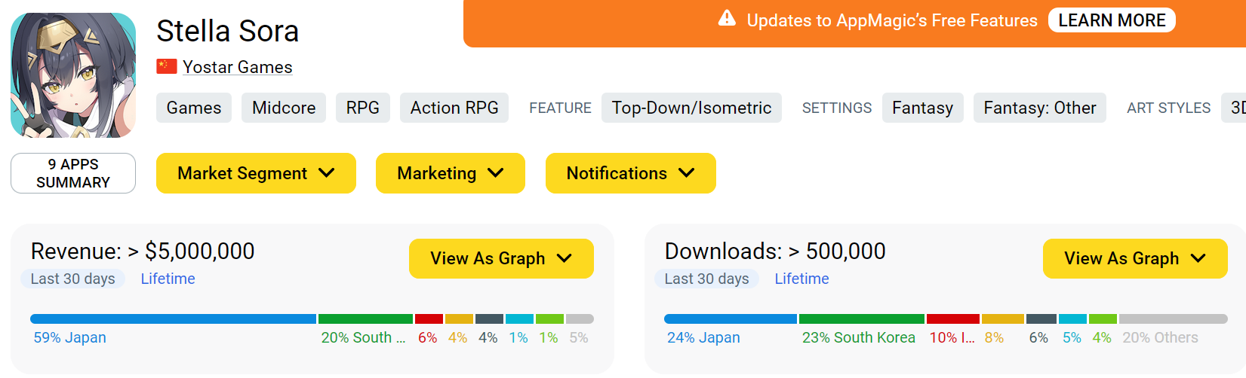This screenshot has width=1246, height=378.
Task: Click the China flag icon beside Yostar Games
Action: tap(167, 66)
